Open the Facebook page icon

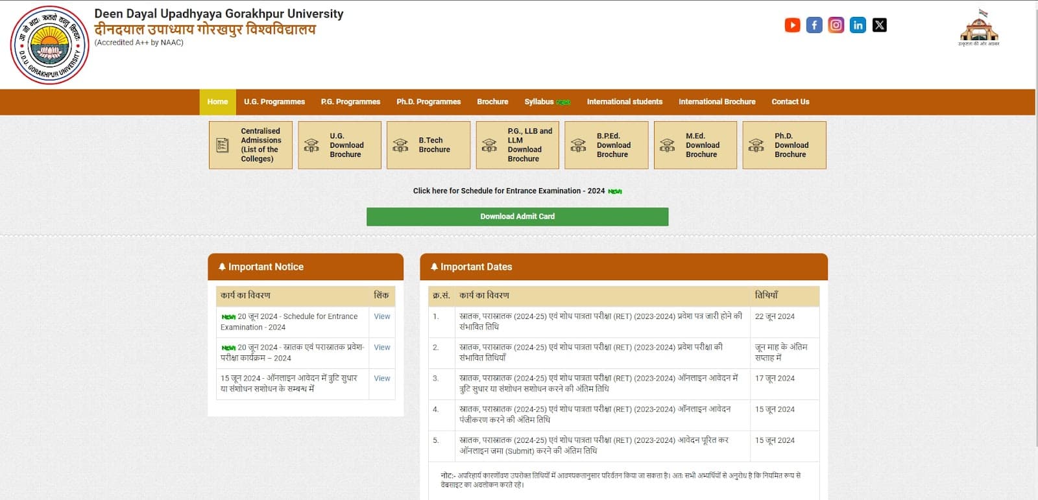coord(814,25)
